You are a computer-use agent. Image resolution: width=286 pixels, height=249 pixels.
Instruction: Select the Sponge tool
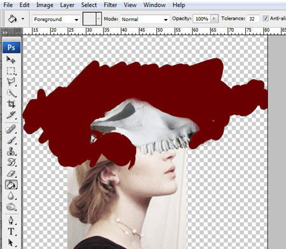(11, 206)
